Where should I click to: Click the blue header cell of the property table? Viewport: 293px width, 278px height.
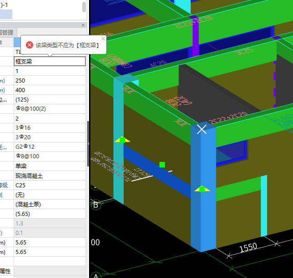[x=17, y=42]
